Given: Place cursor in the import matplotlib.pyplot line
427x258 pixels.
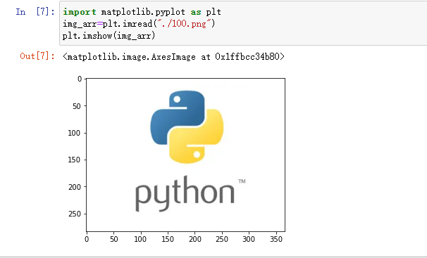Looking at the screenshot, I should click(x=142, y=12).
